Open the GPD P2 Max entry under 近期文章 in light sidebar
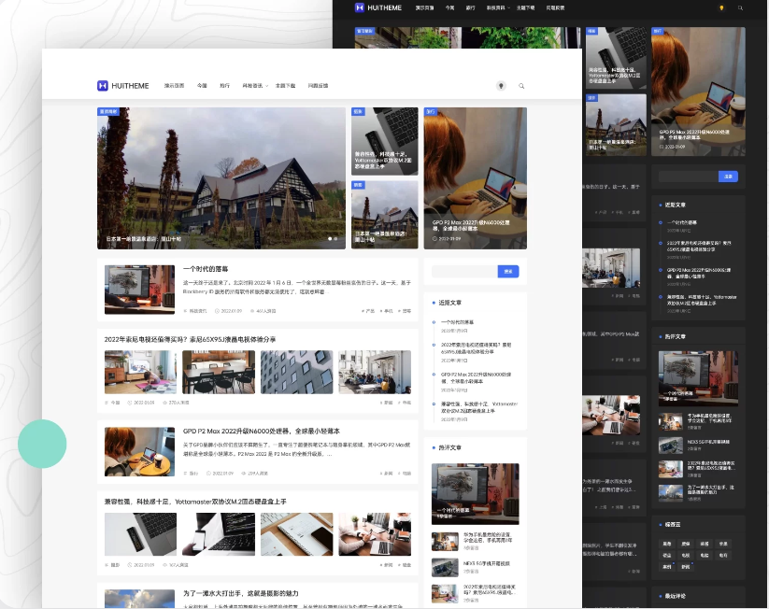The image size is (769, 609). pos(476,377)
